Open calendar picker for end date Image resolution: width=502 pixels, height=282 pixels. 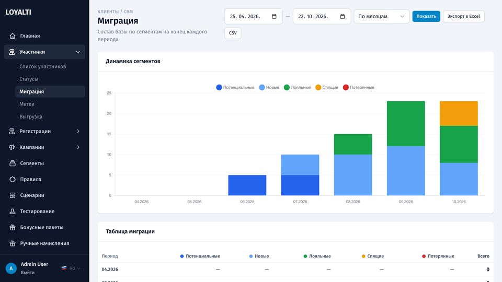click(342, 16)
